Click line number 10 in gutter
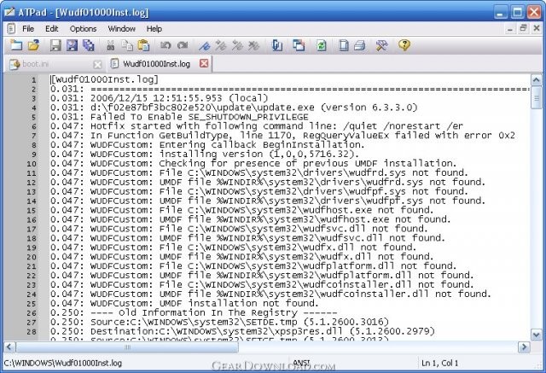 (x=32, y=164)
